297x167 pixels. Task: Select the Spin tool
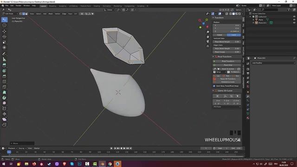pos(4,98)
